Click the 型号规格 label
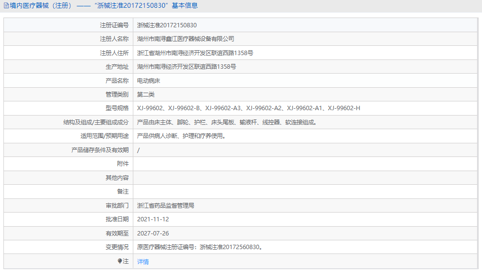Image resolution: width=482 pixels, height=273 pixels. pos(117,108)
